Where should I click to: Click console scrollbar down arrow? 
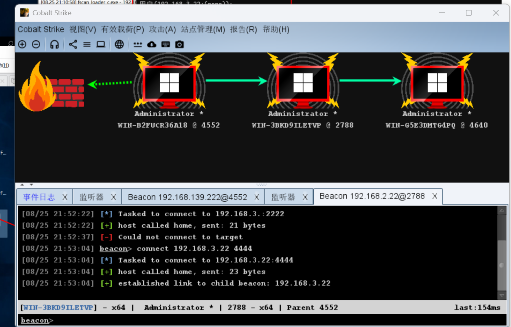(x=502, y=295)
